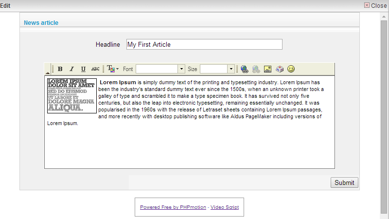Screen dimensions: 389x219
Task: Toggle bold formatting in editor toolbar
Action: 60,69
